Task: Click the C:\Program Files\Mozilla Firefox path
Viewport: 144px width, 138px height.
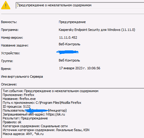Action: click(x=58, y=103)
